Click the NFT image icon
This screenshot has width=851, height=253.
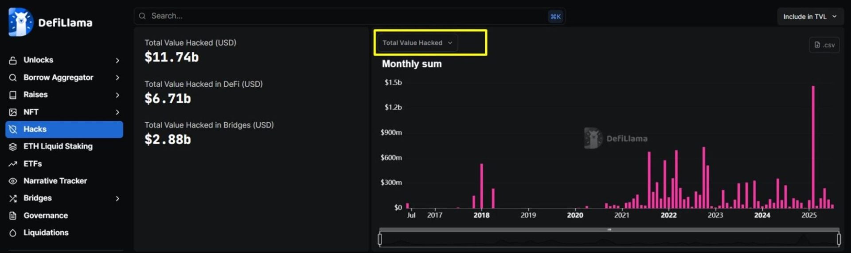coord(13,112)
